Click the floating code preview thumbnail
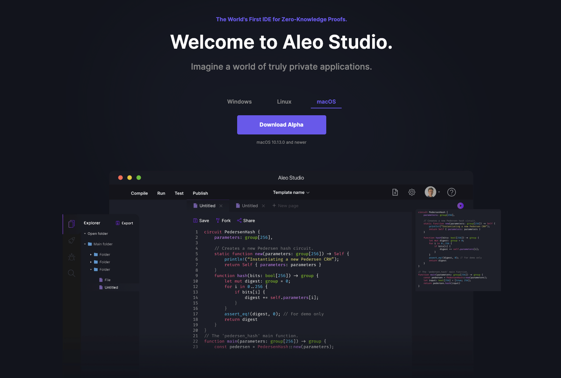 click(x=458, y=250)
